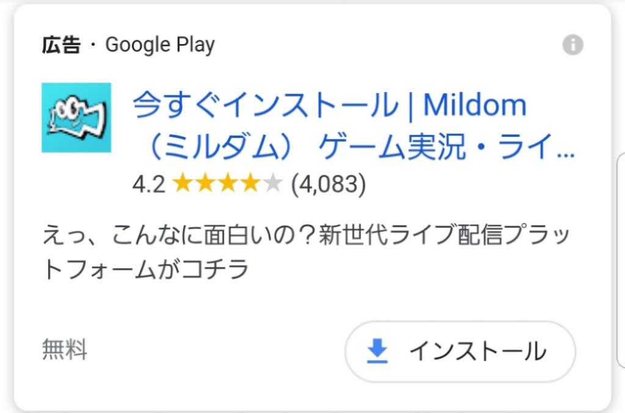Click the 無料 price label
This screenshot has height=413, width=625.
point(65,349)
